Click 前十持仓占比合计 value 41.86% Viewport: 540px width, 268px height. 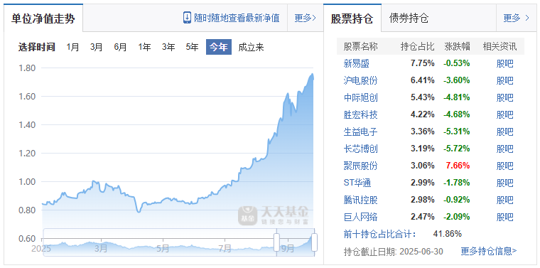pyautogui.click(x=447, y=234)
